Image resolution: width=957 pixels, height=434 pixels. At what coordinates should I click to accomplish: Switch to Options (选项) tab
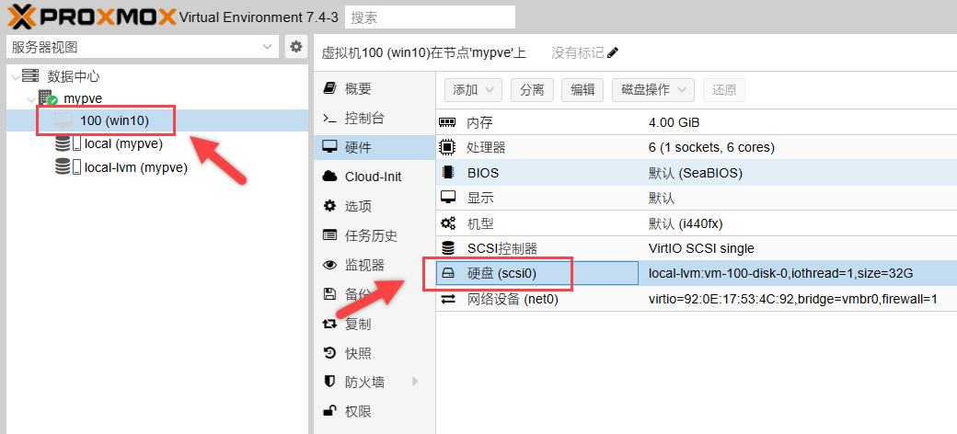358,206
